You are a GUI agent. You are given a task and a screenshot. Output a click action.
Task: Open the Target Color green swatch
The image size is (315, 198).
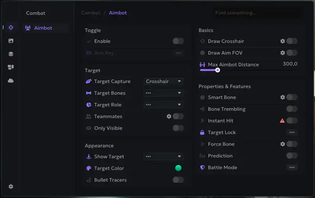[178, 168]
